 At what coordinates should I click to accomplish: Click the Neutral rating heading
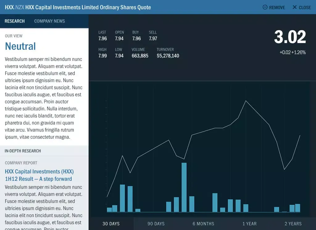(20, 46)
